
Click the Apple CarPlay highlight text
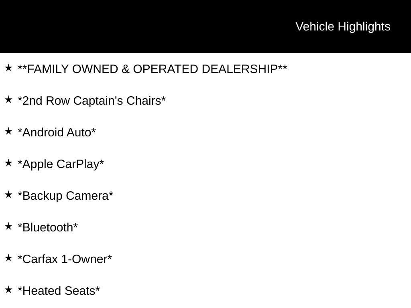(61, 164)
